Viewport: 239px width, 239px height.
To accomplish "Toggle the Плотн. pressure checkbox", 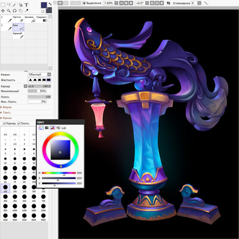I will (19, 124).
